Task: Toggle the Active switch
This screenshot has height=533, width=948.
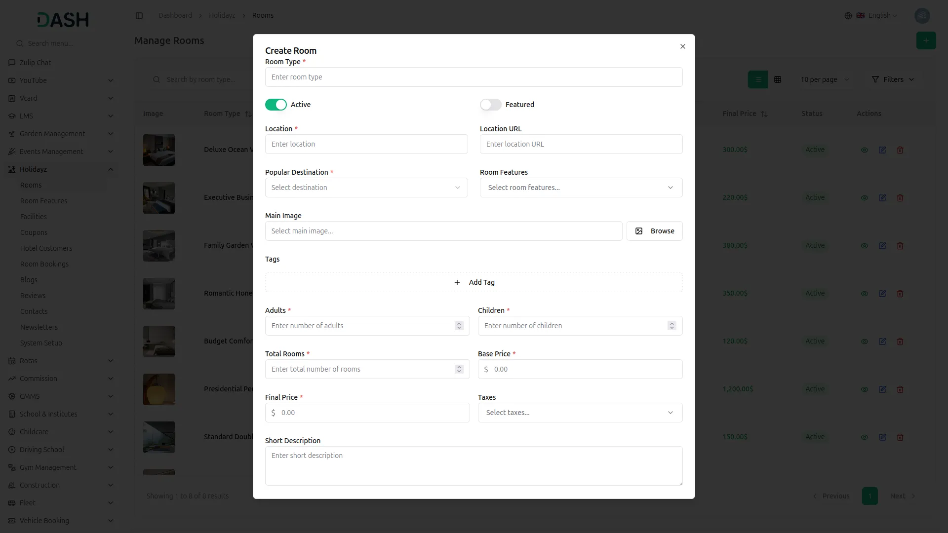Action: point(276,105)
